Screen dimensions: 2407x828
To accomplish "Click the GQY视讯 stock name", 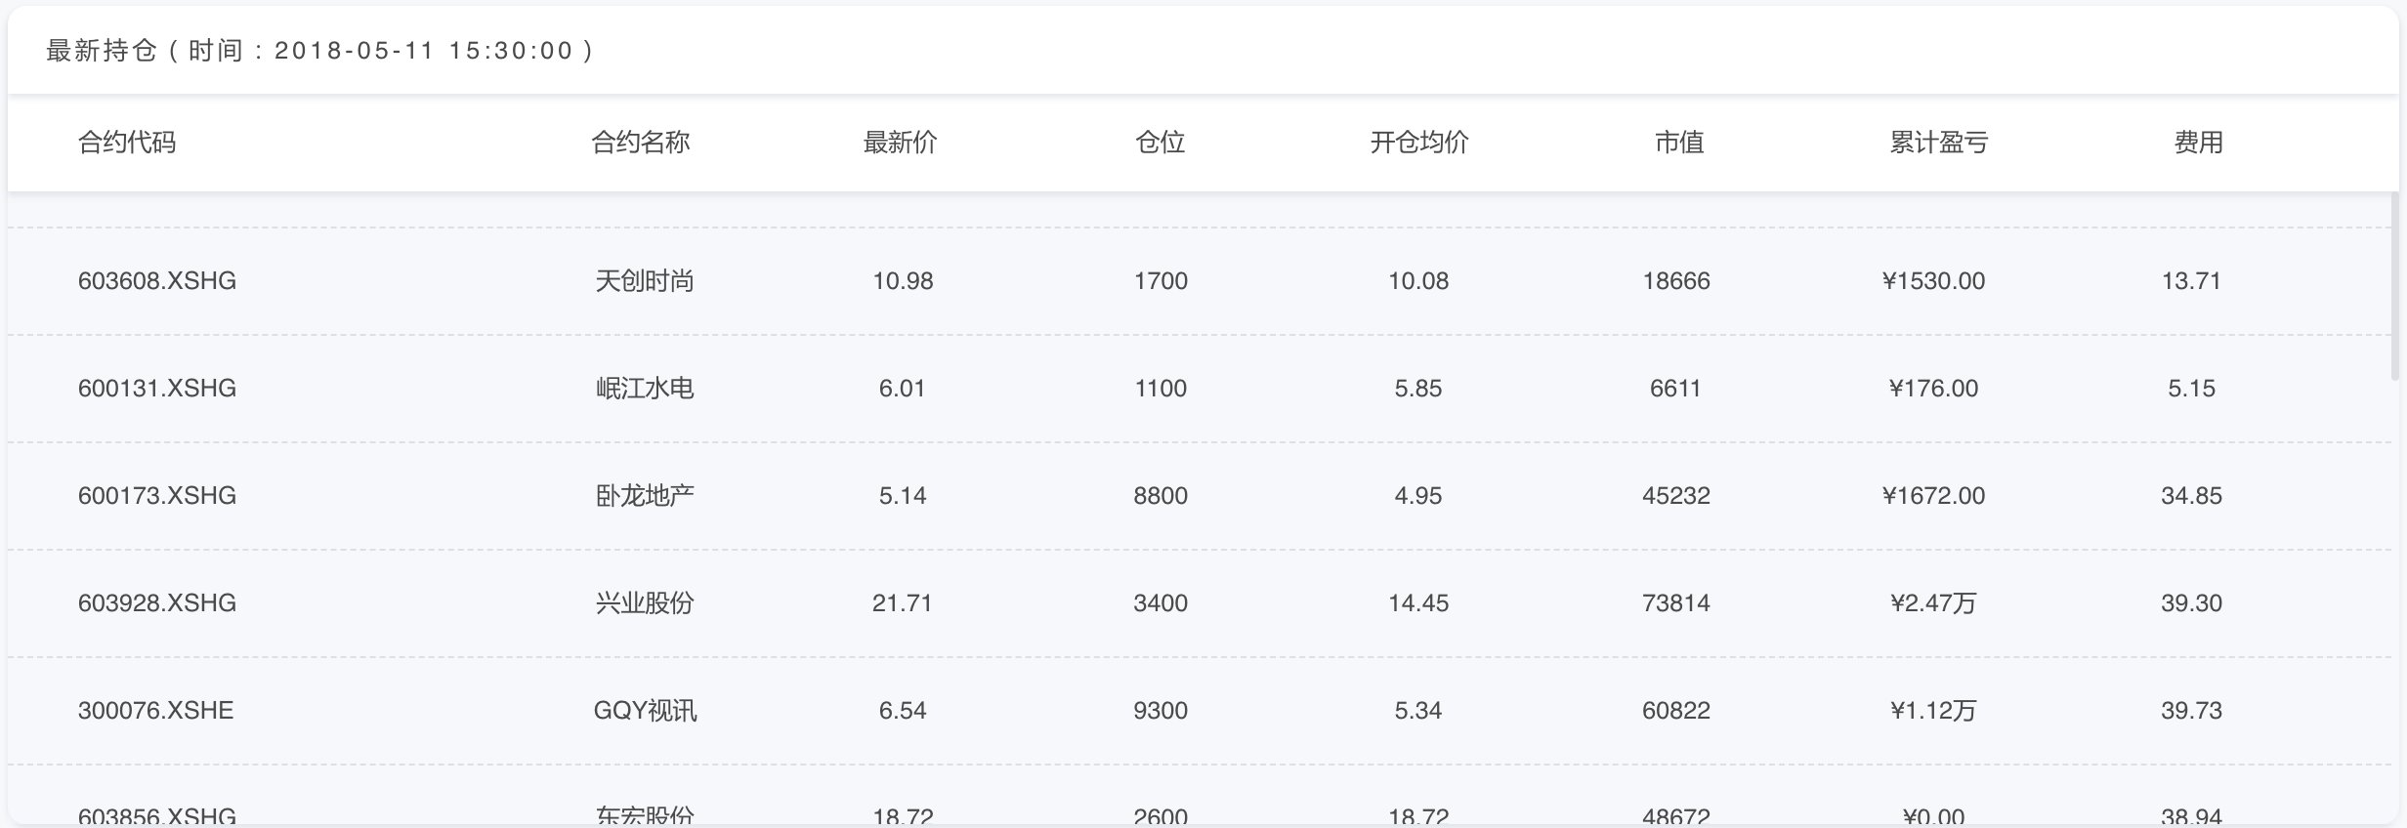I will 645,711.
